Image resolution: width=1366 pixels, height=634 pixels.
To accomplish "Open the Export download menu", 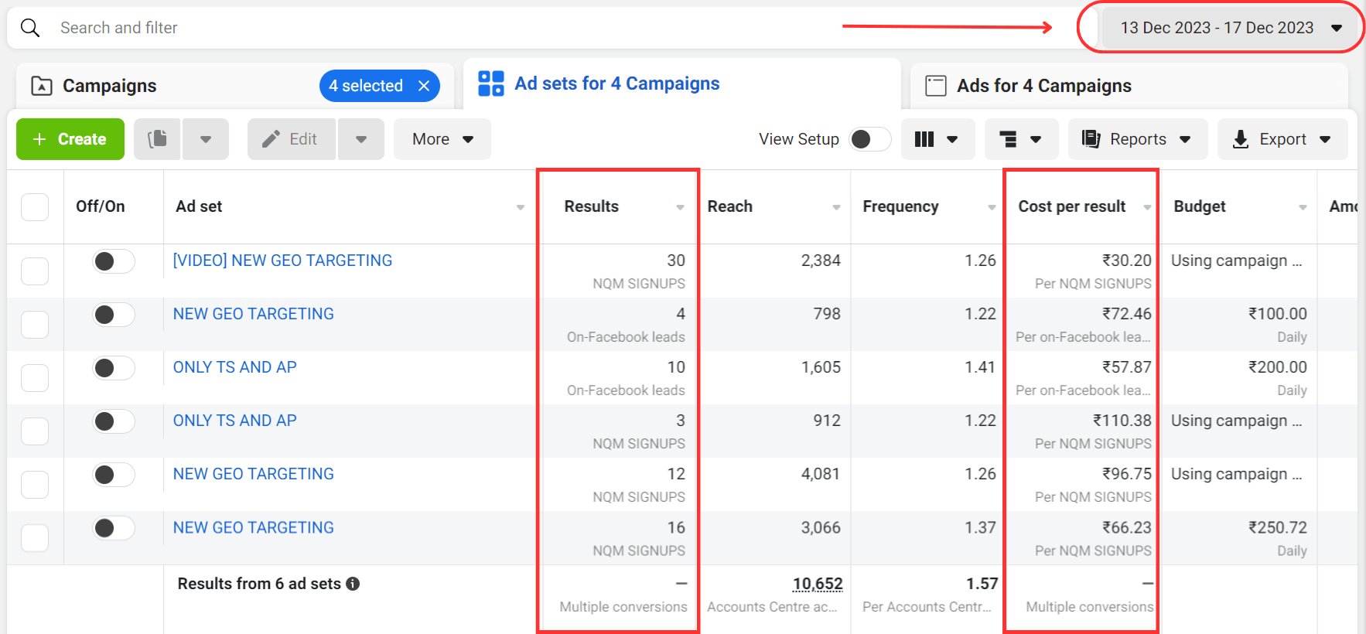I will click(x=1282, y=139).
